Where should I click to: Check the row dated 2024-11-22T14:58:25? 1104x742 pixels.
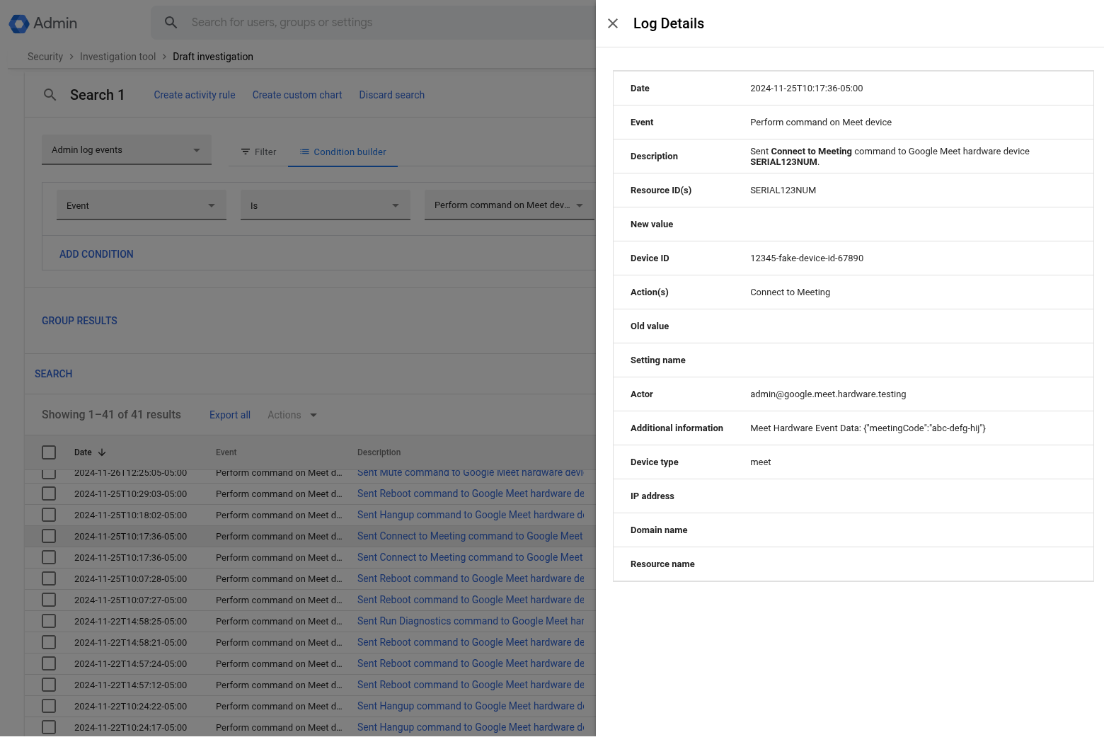(49, 621)
